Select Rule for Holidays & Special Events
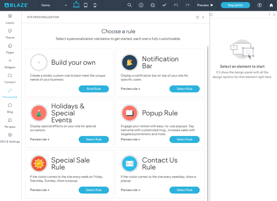Image resolution: width=277 pixels, height=201 pixels. [93, 139]
